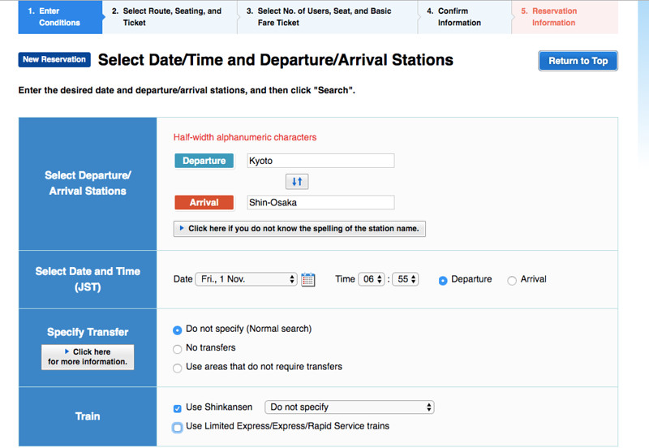The width and height of the screenshot is (649, 448).
Task: Open the hour dropdown showing 06
Action: click(x=372, y=279)
